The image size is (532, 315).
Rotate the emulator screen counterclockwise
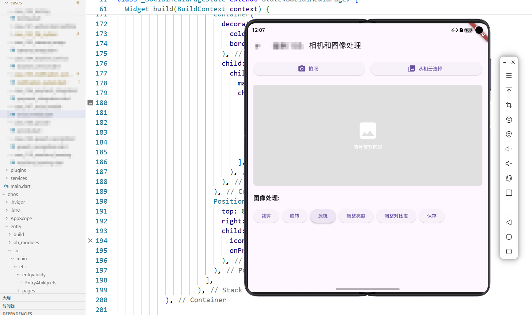pos(509,119)
